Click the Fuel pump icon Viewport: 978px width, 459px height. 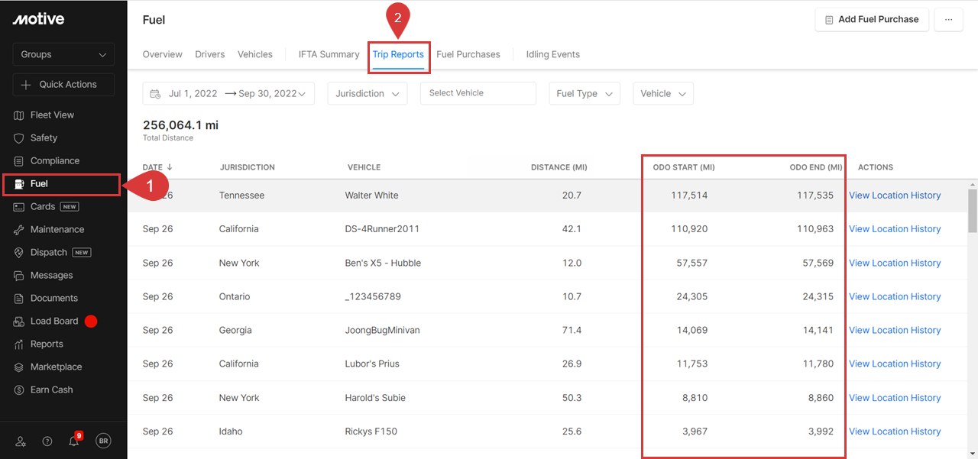[19, 184]
